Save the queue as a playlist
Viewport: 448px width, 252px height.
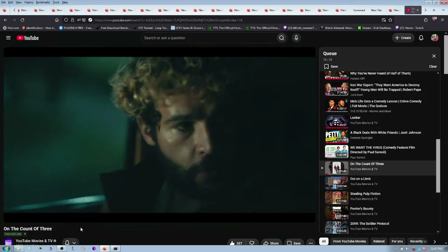pyautogui.click(x=331, y=66)
